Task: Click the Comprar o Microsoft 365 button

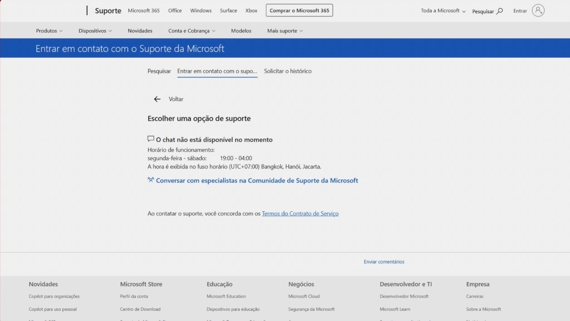Action: (x=300, y=10)
